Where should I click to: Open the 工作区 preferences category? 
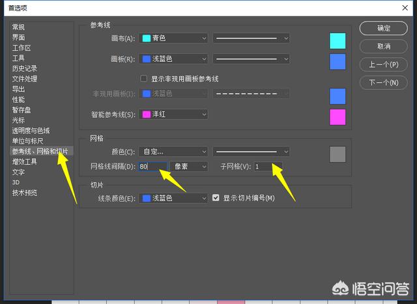[x=22, y=48]
